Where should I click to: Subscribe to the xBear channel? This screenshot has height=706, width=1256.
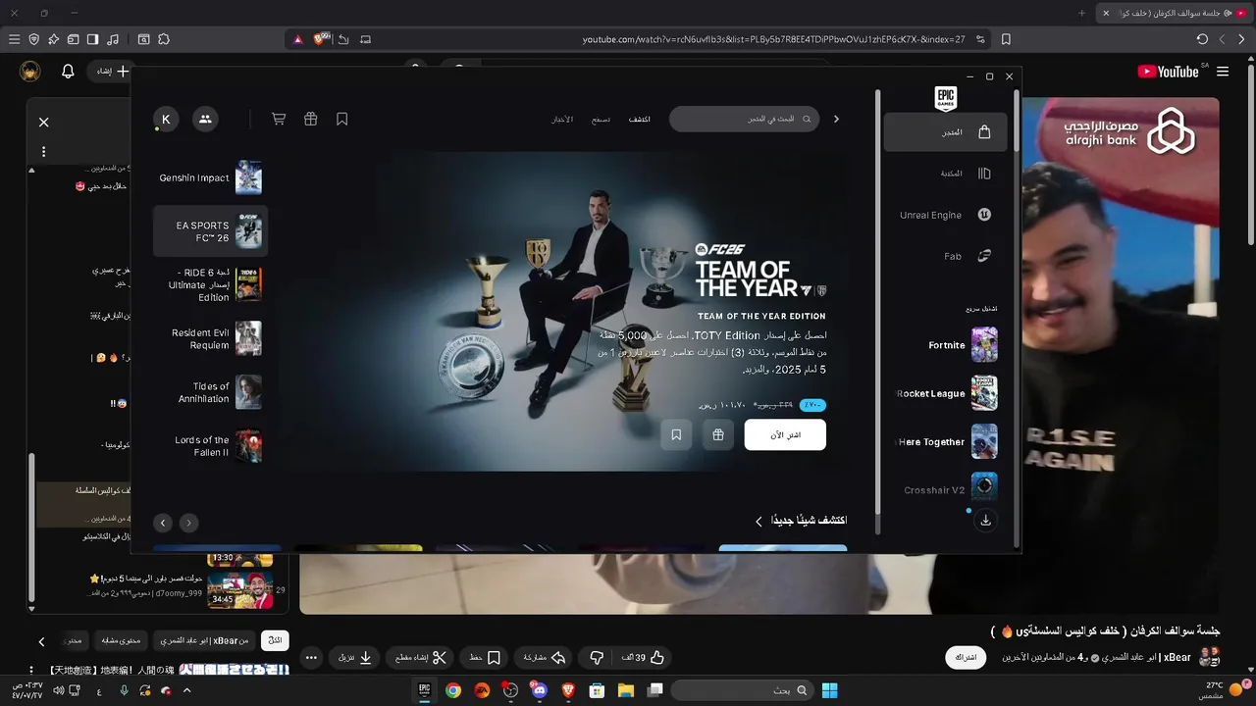coord(966,658)
